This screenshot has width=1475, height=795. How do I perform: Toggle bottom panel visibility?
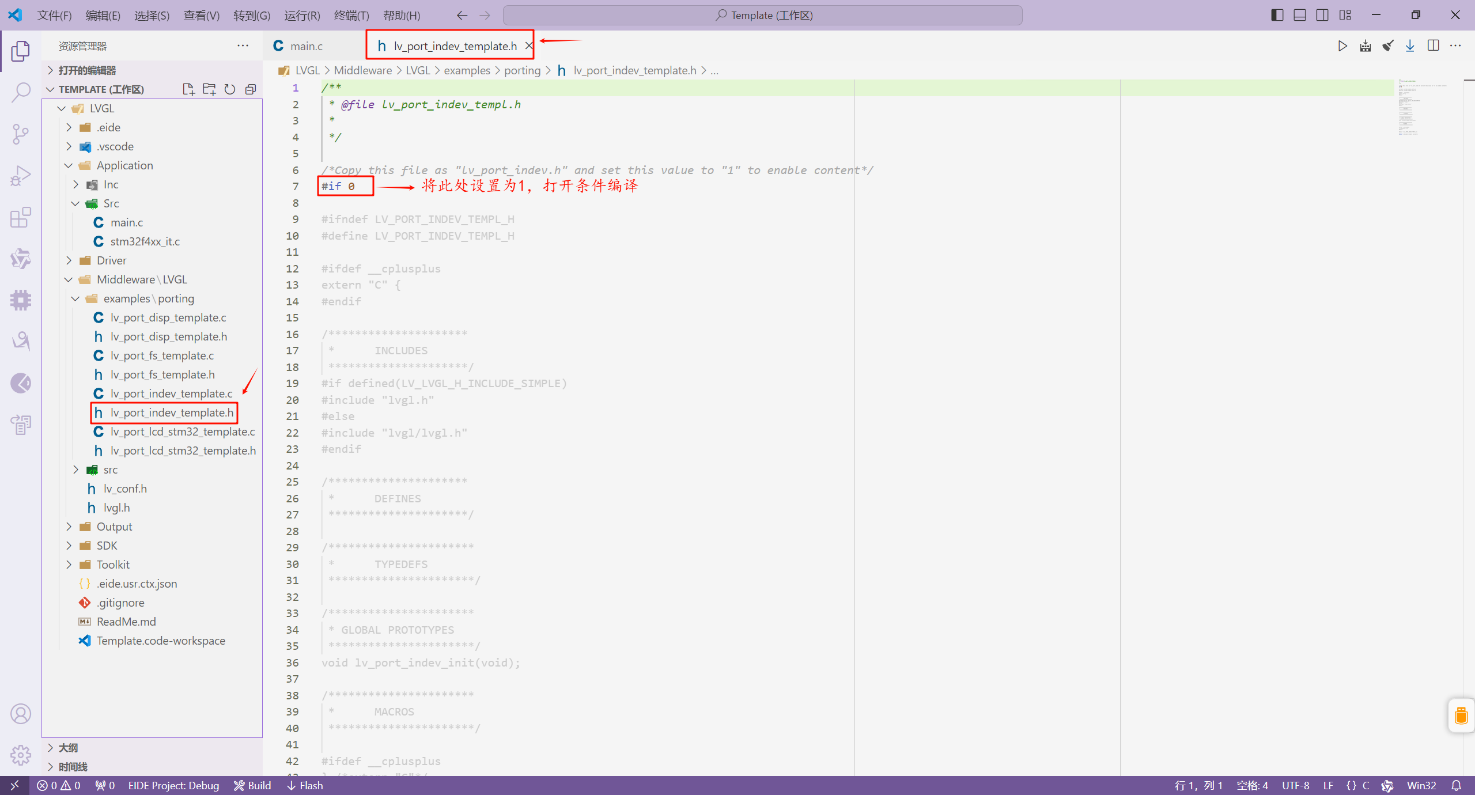pyautogui.click(x=1300, y=15)
